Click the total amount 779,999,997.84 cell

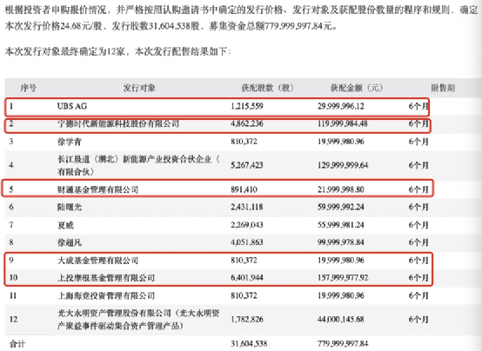pyautogui.click(x=343, y=344)
